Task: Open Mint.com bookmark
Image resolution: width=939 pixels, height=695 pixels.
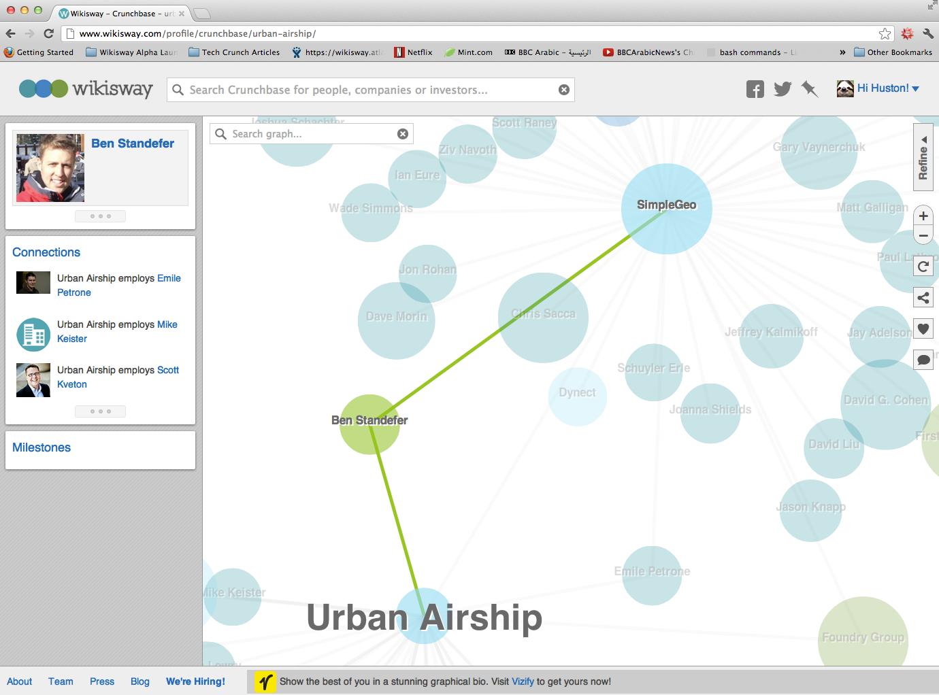Action: (x=468, y=52)
